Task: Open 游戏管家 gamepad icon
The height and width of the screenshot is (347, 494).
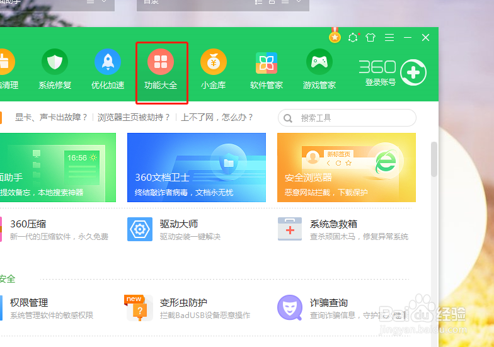Action: [319, 62]
